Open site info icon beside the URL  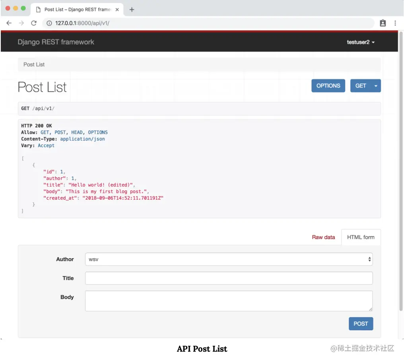(x=49, y=23)
